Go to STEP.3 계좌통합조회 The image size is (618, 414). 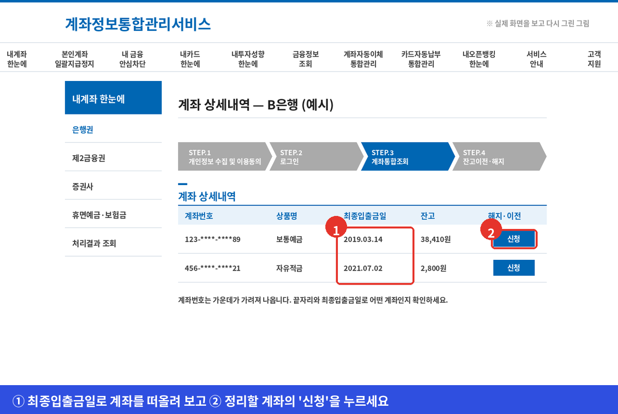click(408, 157)
